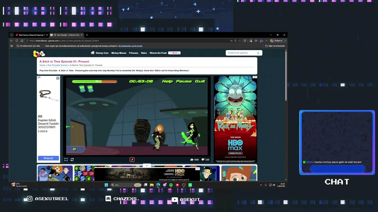Collapse the bottom ad banner with chevron
This screenshot has height=212, width=378.
click(x=147, y=166)
